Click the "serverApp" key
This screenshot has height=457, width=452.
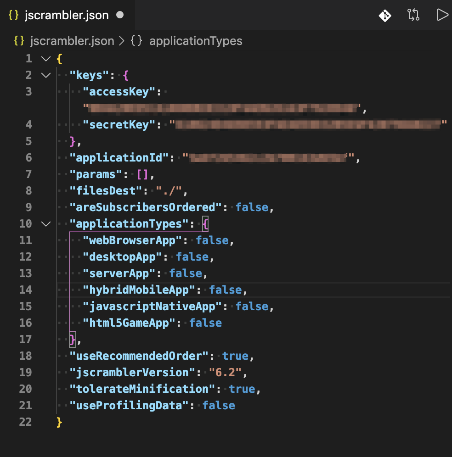coord(119,273)
